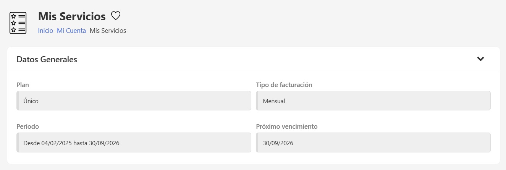Click the Período label text
506x170 pixels.
(28, 126)
